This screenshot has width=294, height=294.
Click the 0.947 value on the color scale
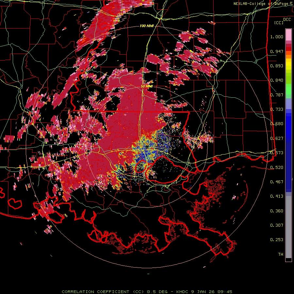pyautogui.click(x=277, y=51)
